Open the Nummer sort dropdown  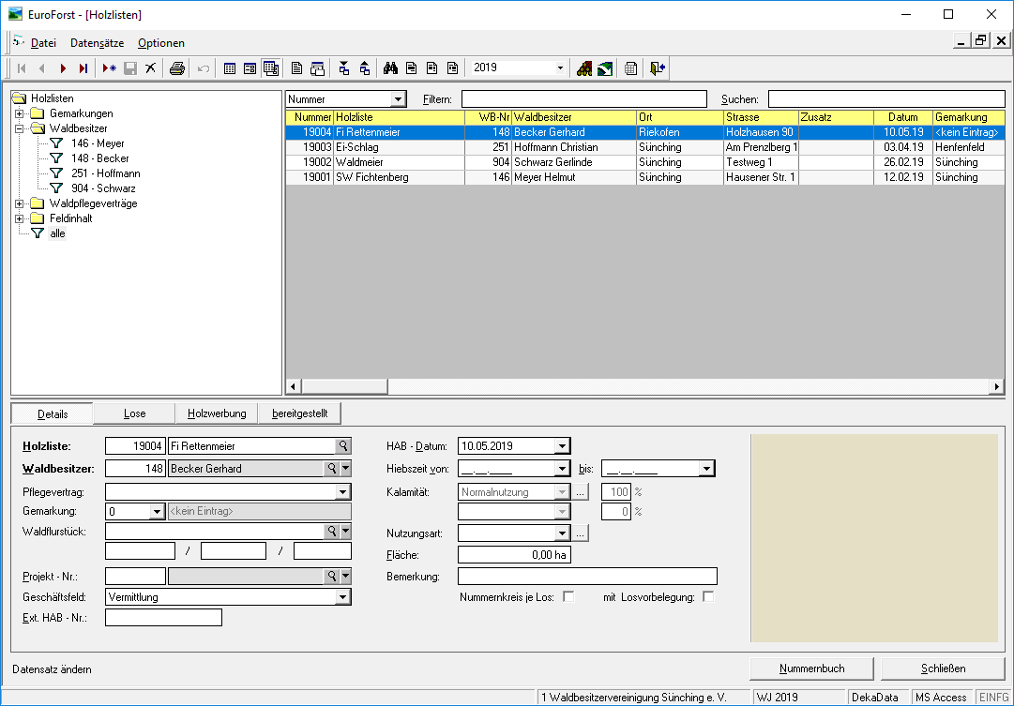399,99
